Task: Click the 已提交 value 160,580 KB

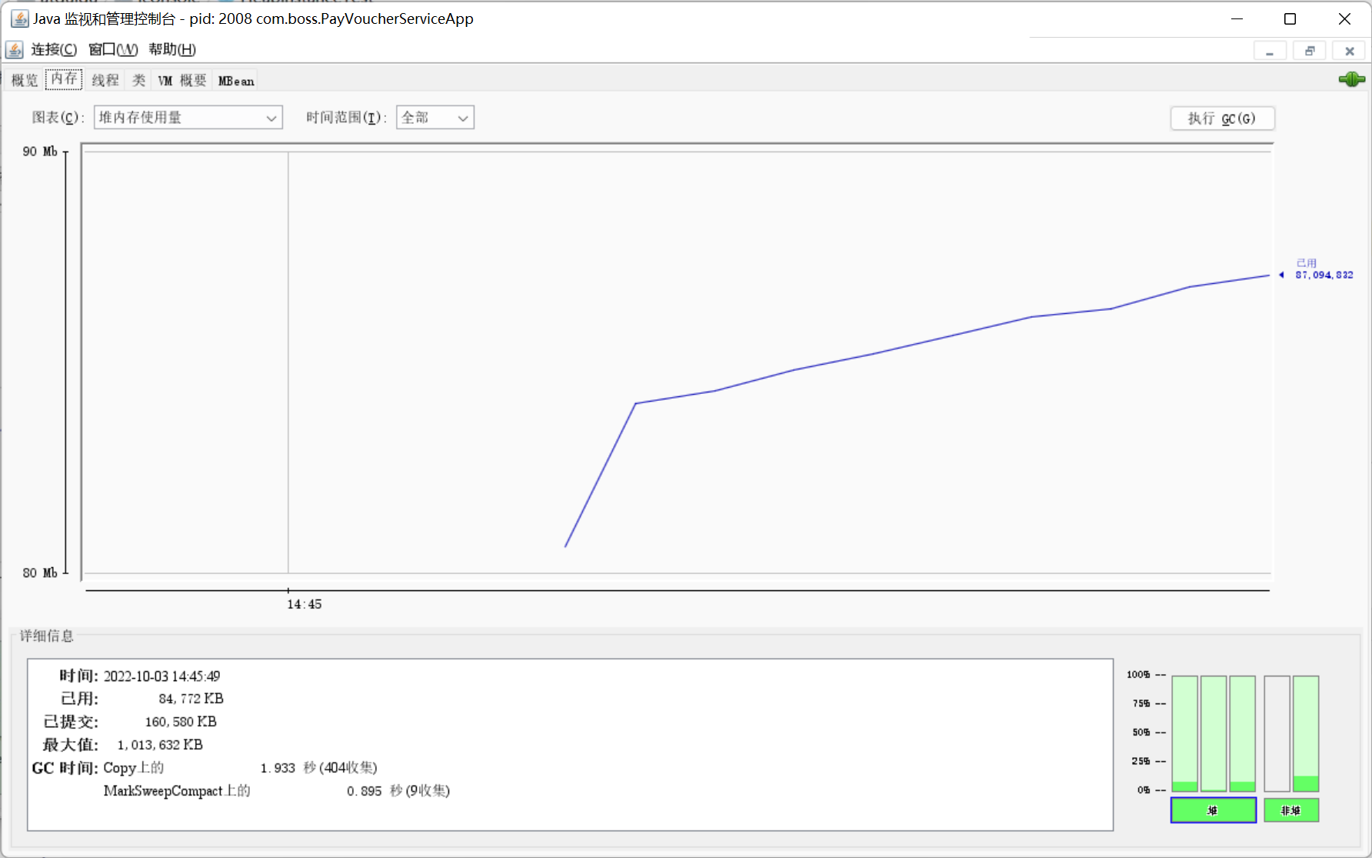Action: click(x=181, y=722)
